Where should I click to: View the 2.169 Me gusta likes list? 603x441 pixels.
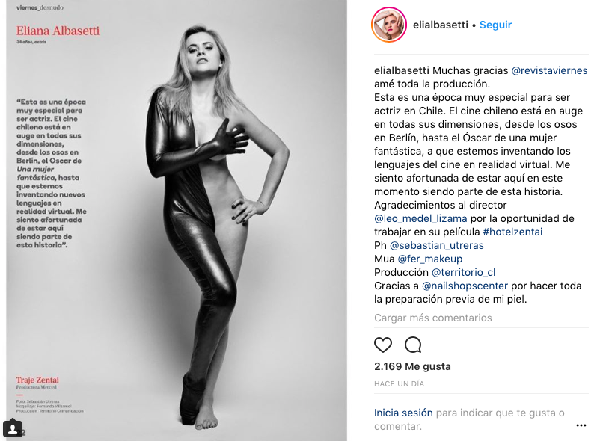tap(412, 366)
